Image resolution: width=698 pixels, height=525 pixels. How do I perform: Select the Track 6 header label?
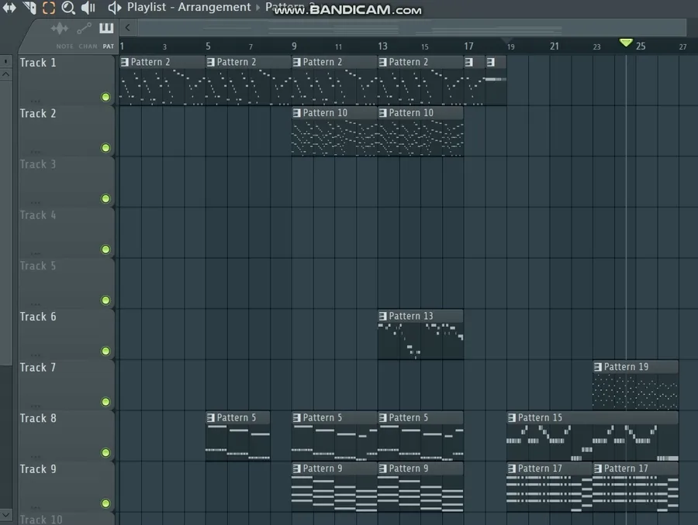[x=38, y=317]
